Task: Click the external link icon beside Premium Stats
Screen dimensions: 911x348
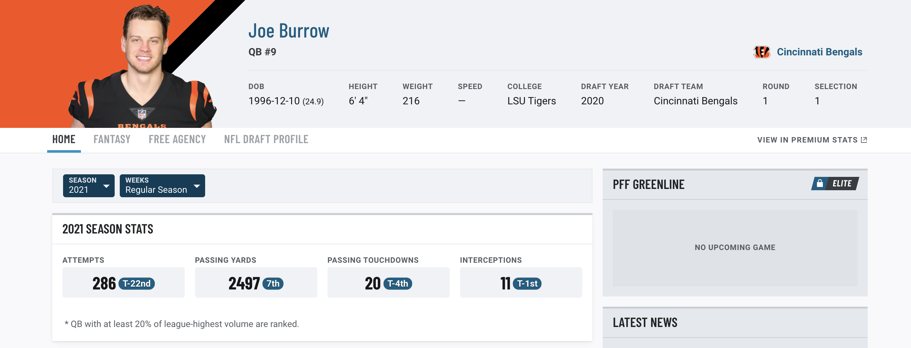Action: [864, 140]
